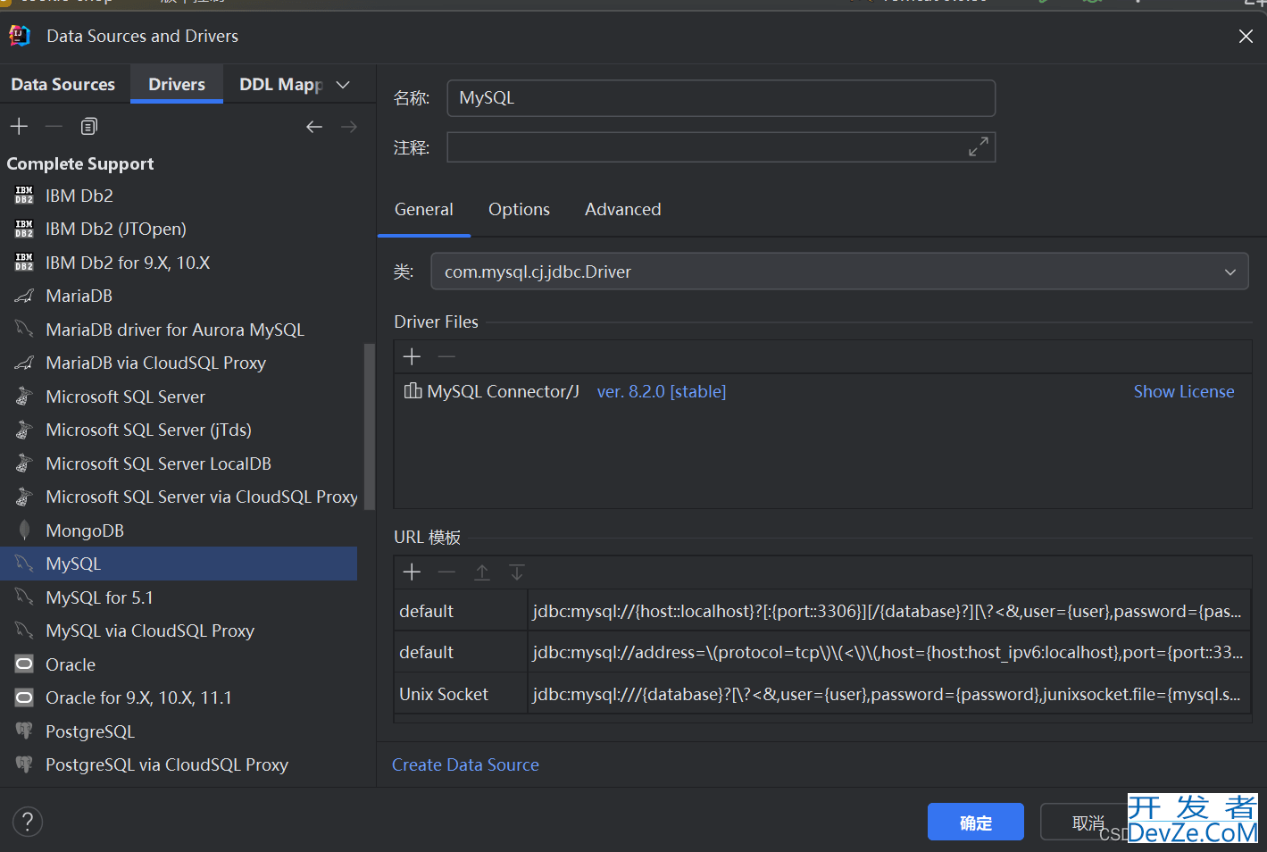
Task: Select MariaDB via CloudSQL Proxy driver
Action: [179, 363]
